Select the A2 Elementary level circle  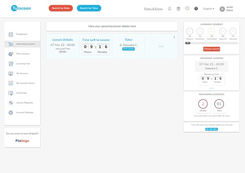[200, 31]
